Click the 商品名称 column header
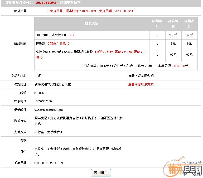The width and height of the screenshot is (203, 178). (x=92, y=23)
